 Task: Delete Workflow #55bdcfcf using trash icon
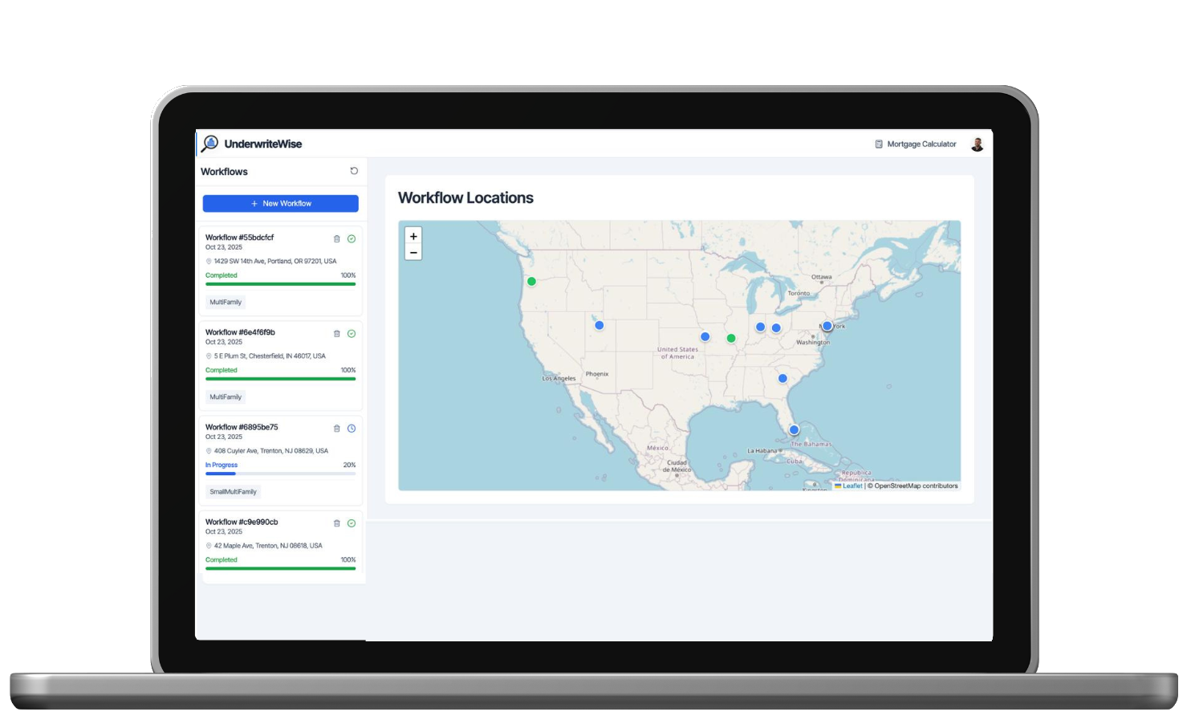pos(337,238)
